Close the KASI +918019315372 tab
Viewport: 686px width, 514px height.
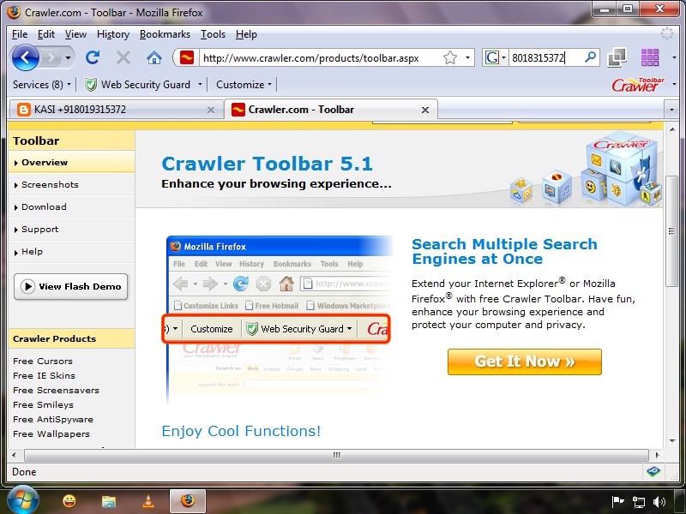pos(210,110)
